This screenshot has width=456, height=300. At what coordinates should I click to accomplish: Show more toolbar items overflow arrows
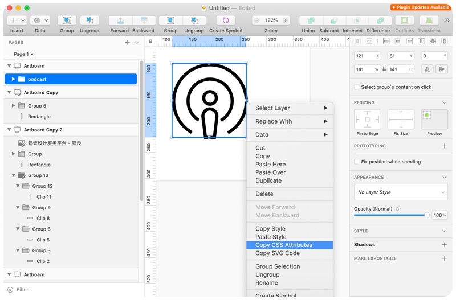(x=447, y=20)
